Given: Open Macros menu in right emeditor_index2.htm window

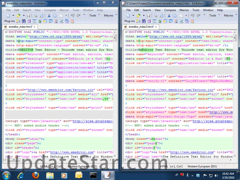Looking at the screenshot, I should 184,10.
